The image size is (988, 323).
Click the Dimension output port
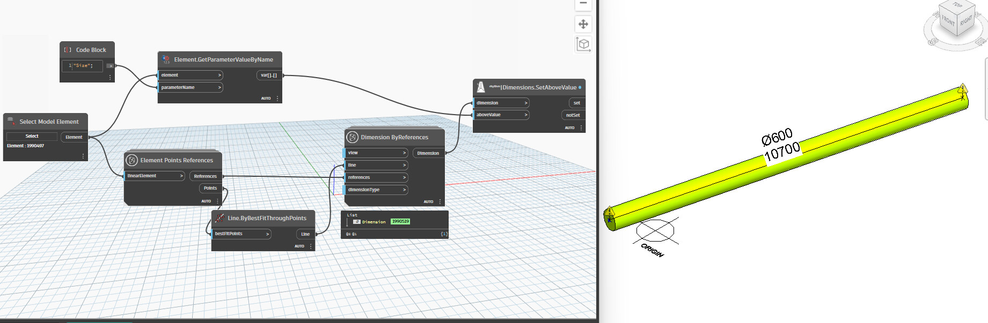[x=428, y=153]
